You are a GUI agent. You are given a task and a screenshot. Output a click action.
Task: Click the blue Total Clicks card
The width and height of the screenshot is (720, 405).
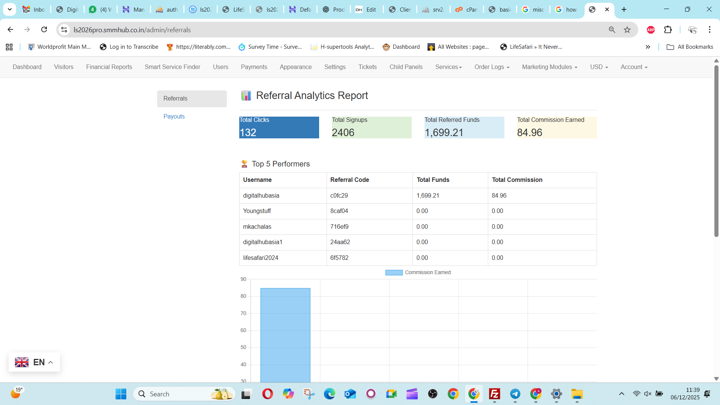pyautogui.click(x=279, y=127)
